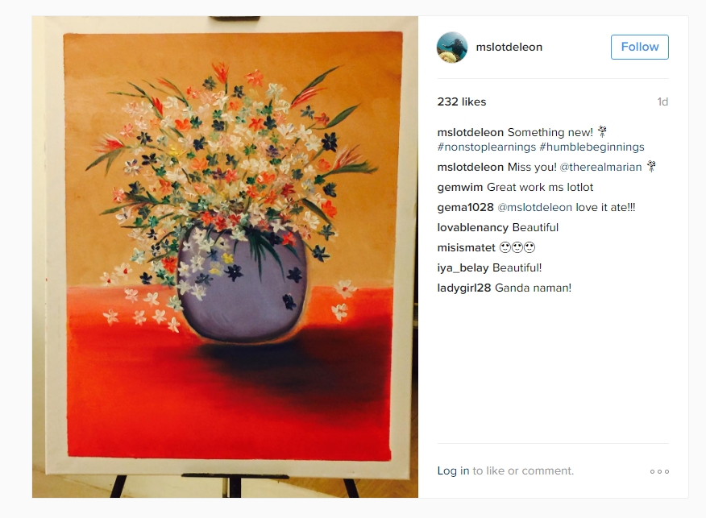Click the mslotdeleon profile avatar
Viewport: 706px width, 518px height.
[452, 47]
